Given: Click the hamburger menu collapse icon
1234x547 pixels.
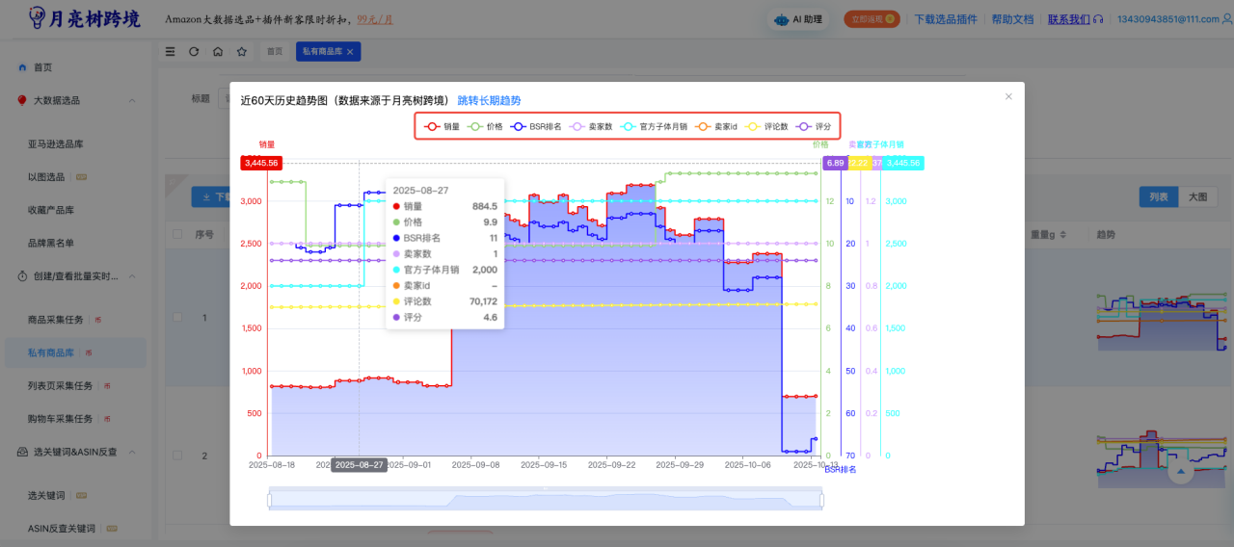Looking at the screenshot, I should click(171, 52).
